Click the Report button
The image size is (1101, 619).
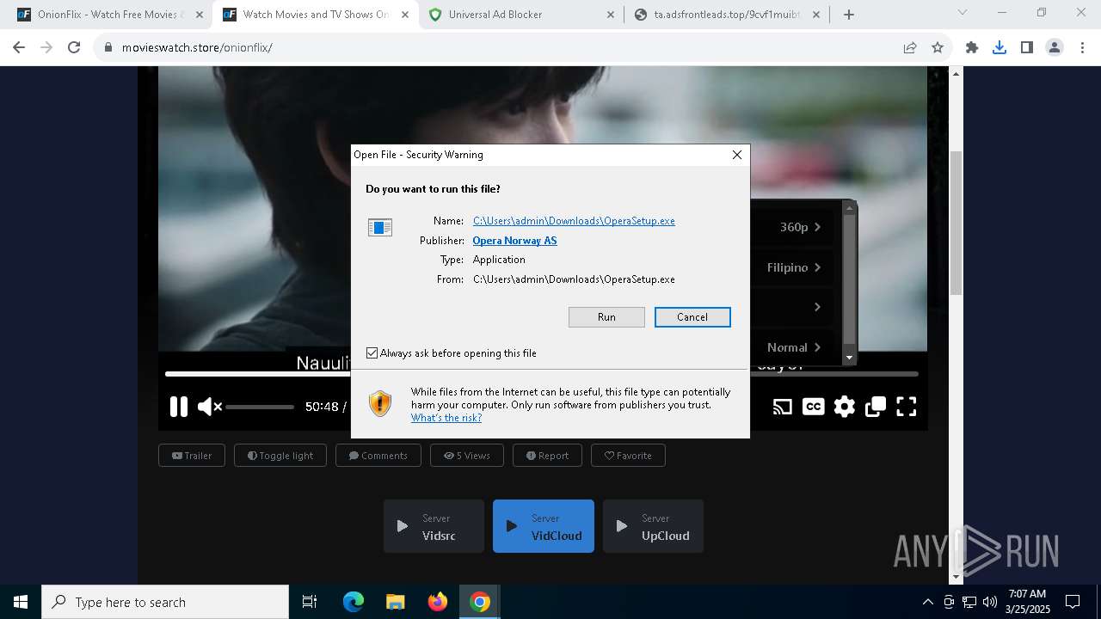pos(547,456)
